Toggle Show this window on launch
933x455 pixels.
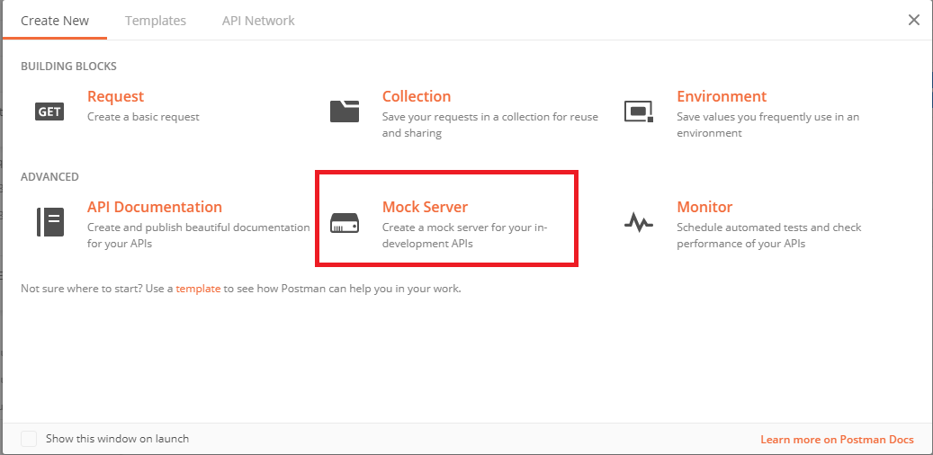pos(29,439)
